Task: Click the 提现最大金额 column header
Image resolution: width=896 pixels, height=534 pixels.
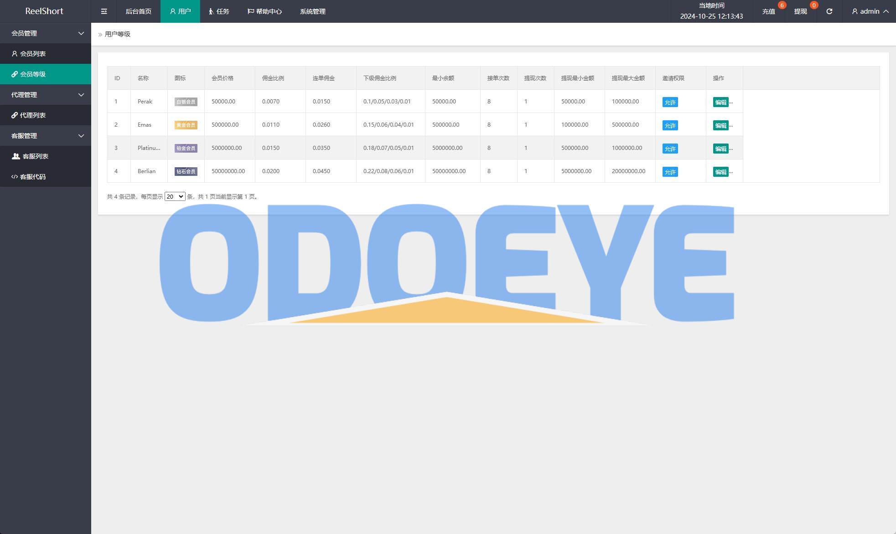Action: pos(630,78)
